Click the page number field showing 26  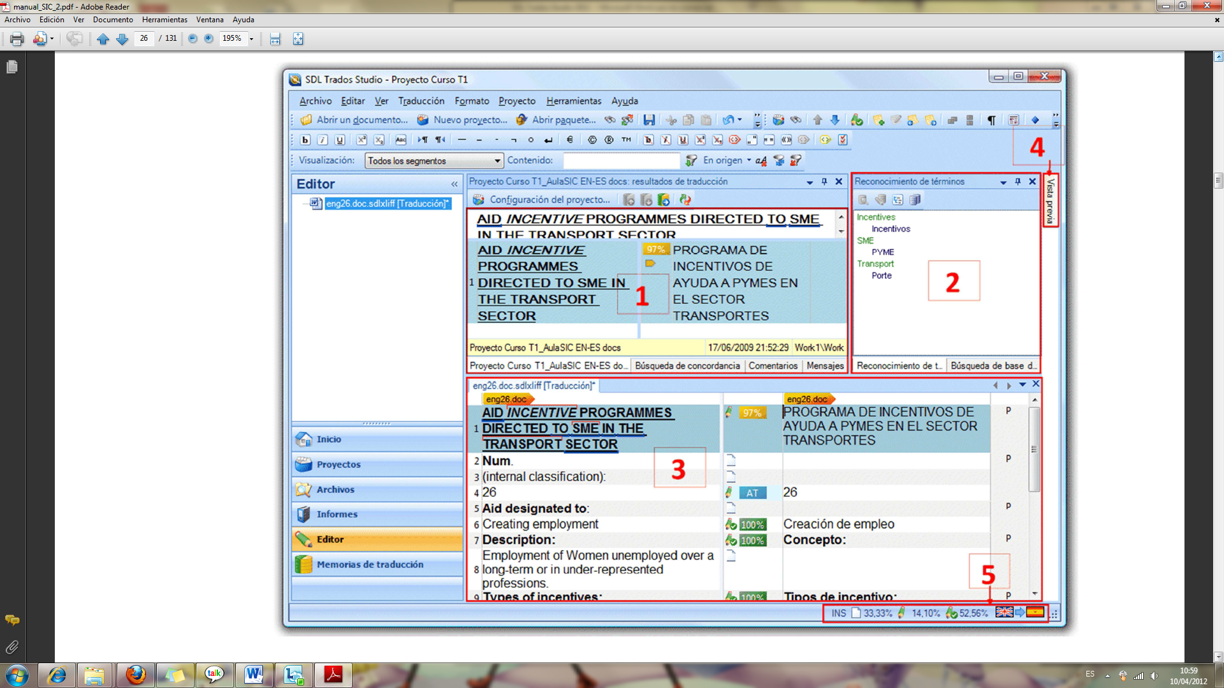[x=144, y=38]
